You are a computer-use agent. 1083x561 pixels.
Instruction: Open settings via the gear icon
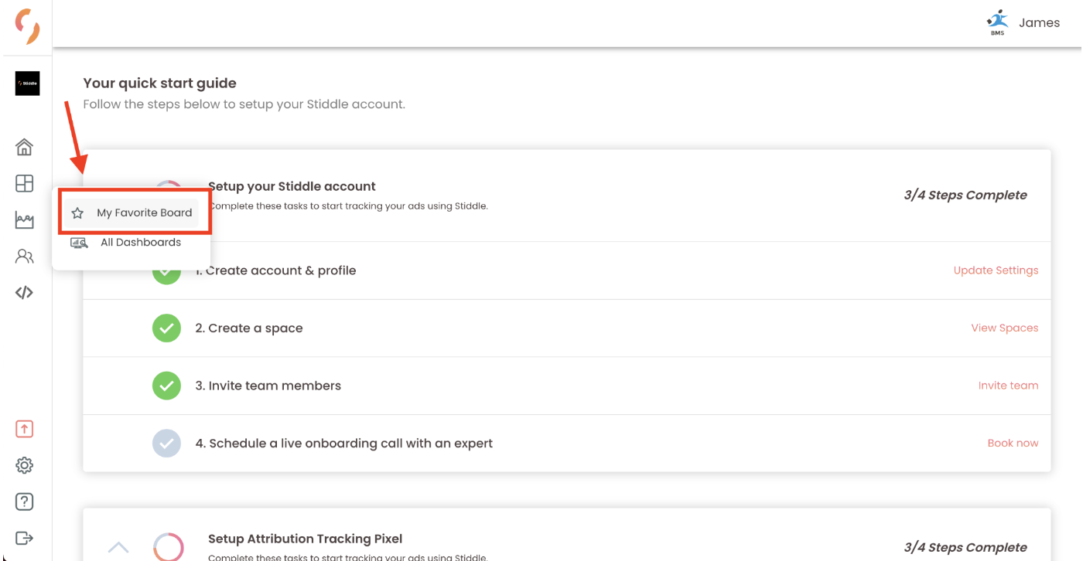25,465
